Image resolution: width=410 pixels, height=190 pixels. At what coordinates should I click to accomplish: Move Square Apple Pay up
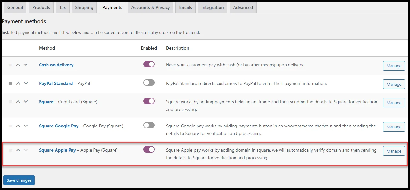point(18,150)
